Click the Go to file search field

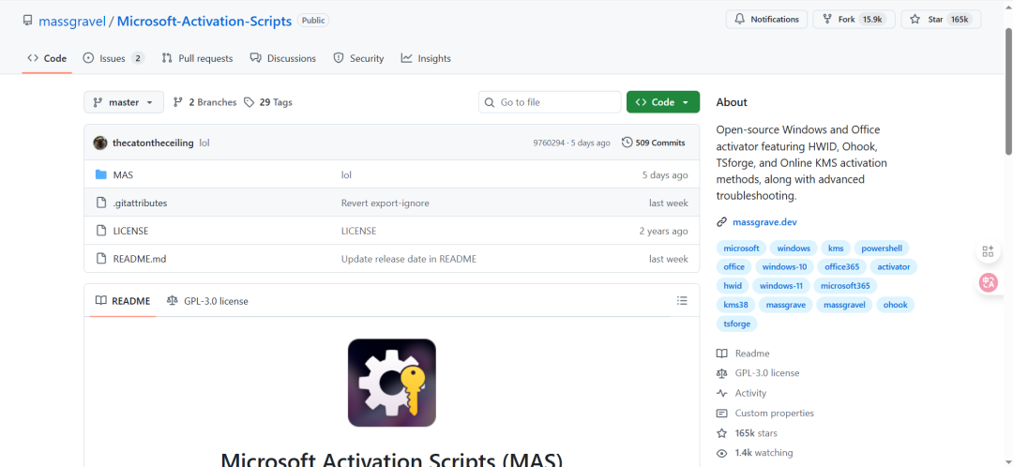click(x=550, y=102)
